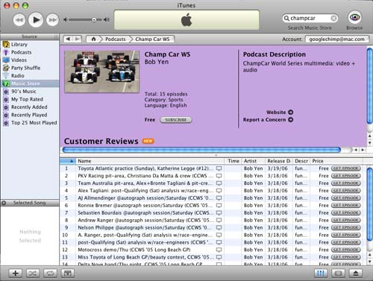Add a new playlist with plus button

pos(16,274)
